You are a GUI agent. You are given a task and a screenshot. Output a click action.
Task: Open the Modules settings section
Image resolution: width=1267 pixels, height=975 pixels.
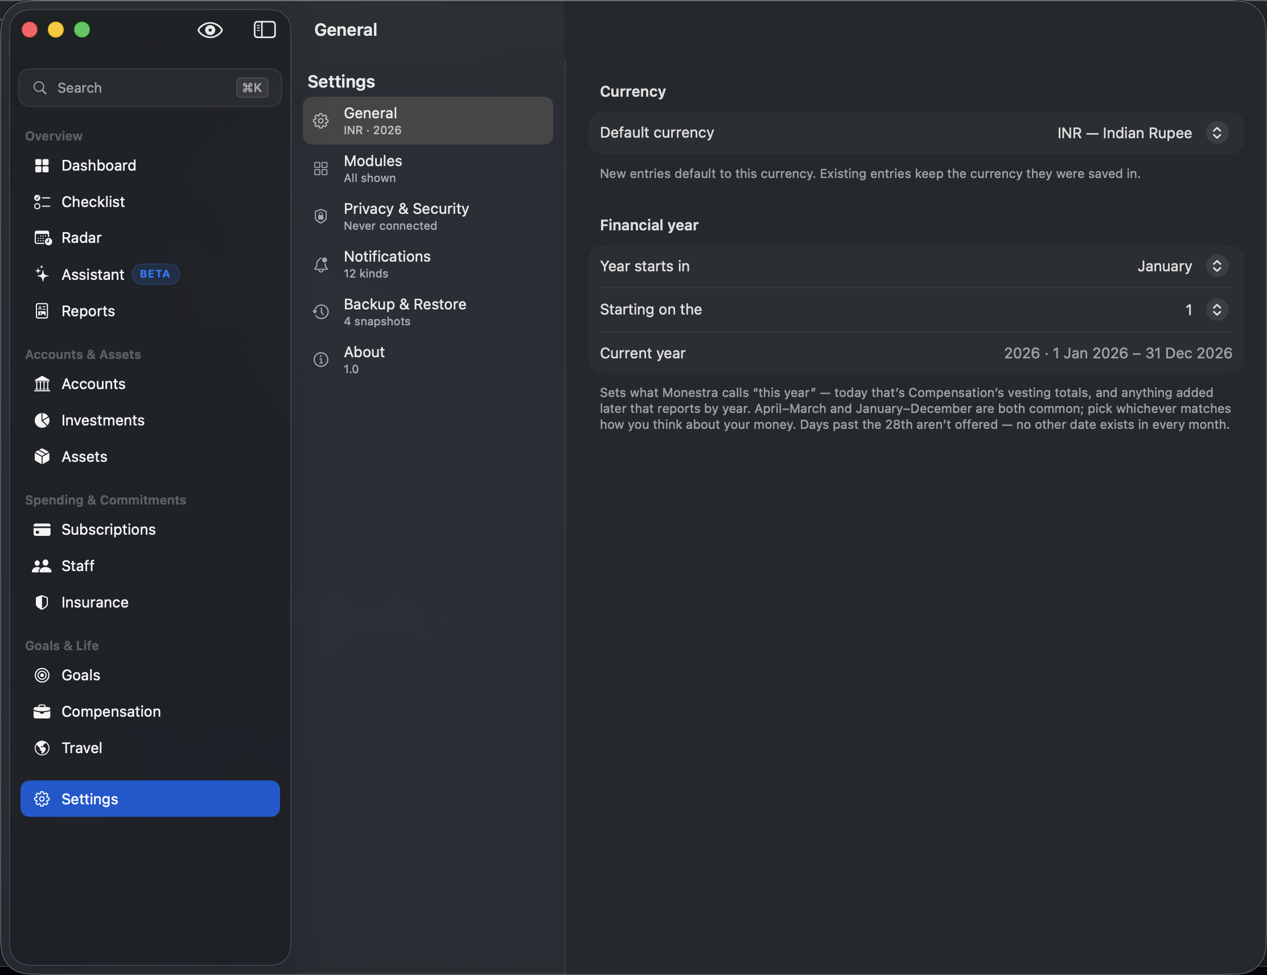[x=427, y=169]
